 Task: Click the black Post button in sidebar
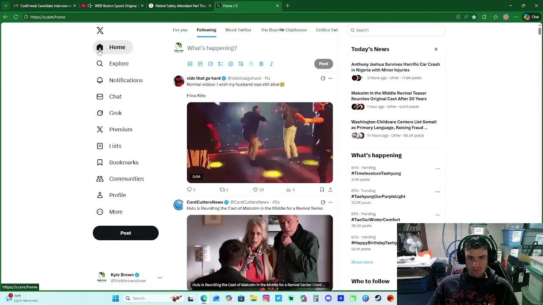[x=126, y=233]
